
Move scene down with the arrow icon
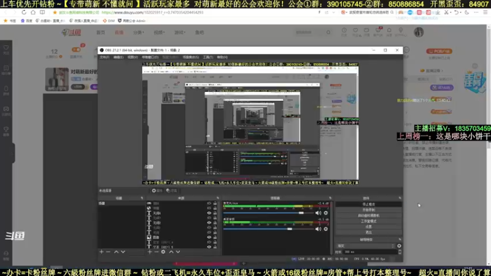[x=123, y=252]
